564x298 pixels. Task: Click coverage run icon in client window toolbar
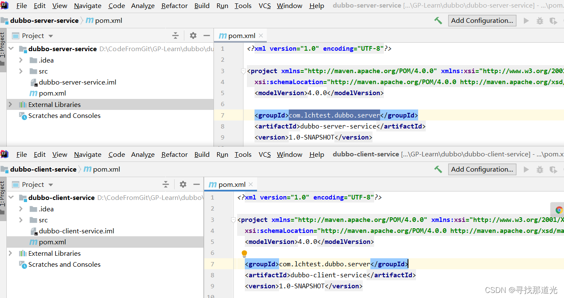click(x=553, y=169)
